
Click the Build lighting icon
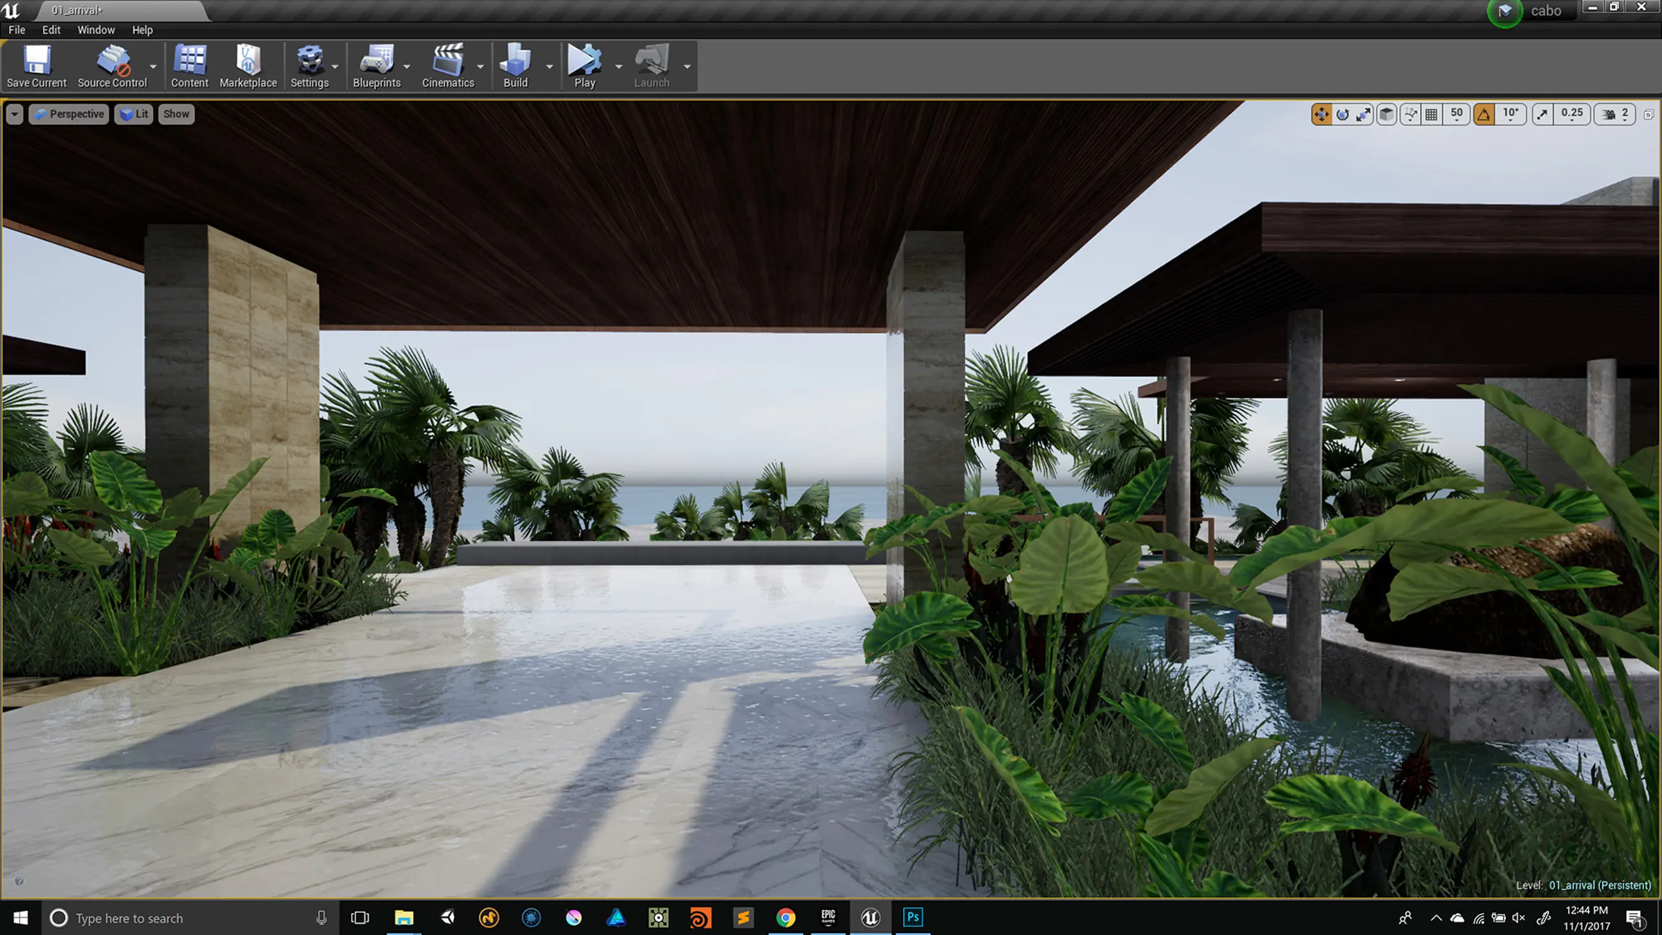click(x=515, y=66)
